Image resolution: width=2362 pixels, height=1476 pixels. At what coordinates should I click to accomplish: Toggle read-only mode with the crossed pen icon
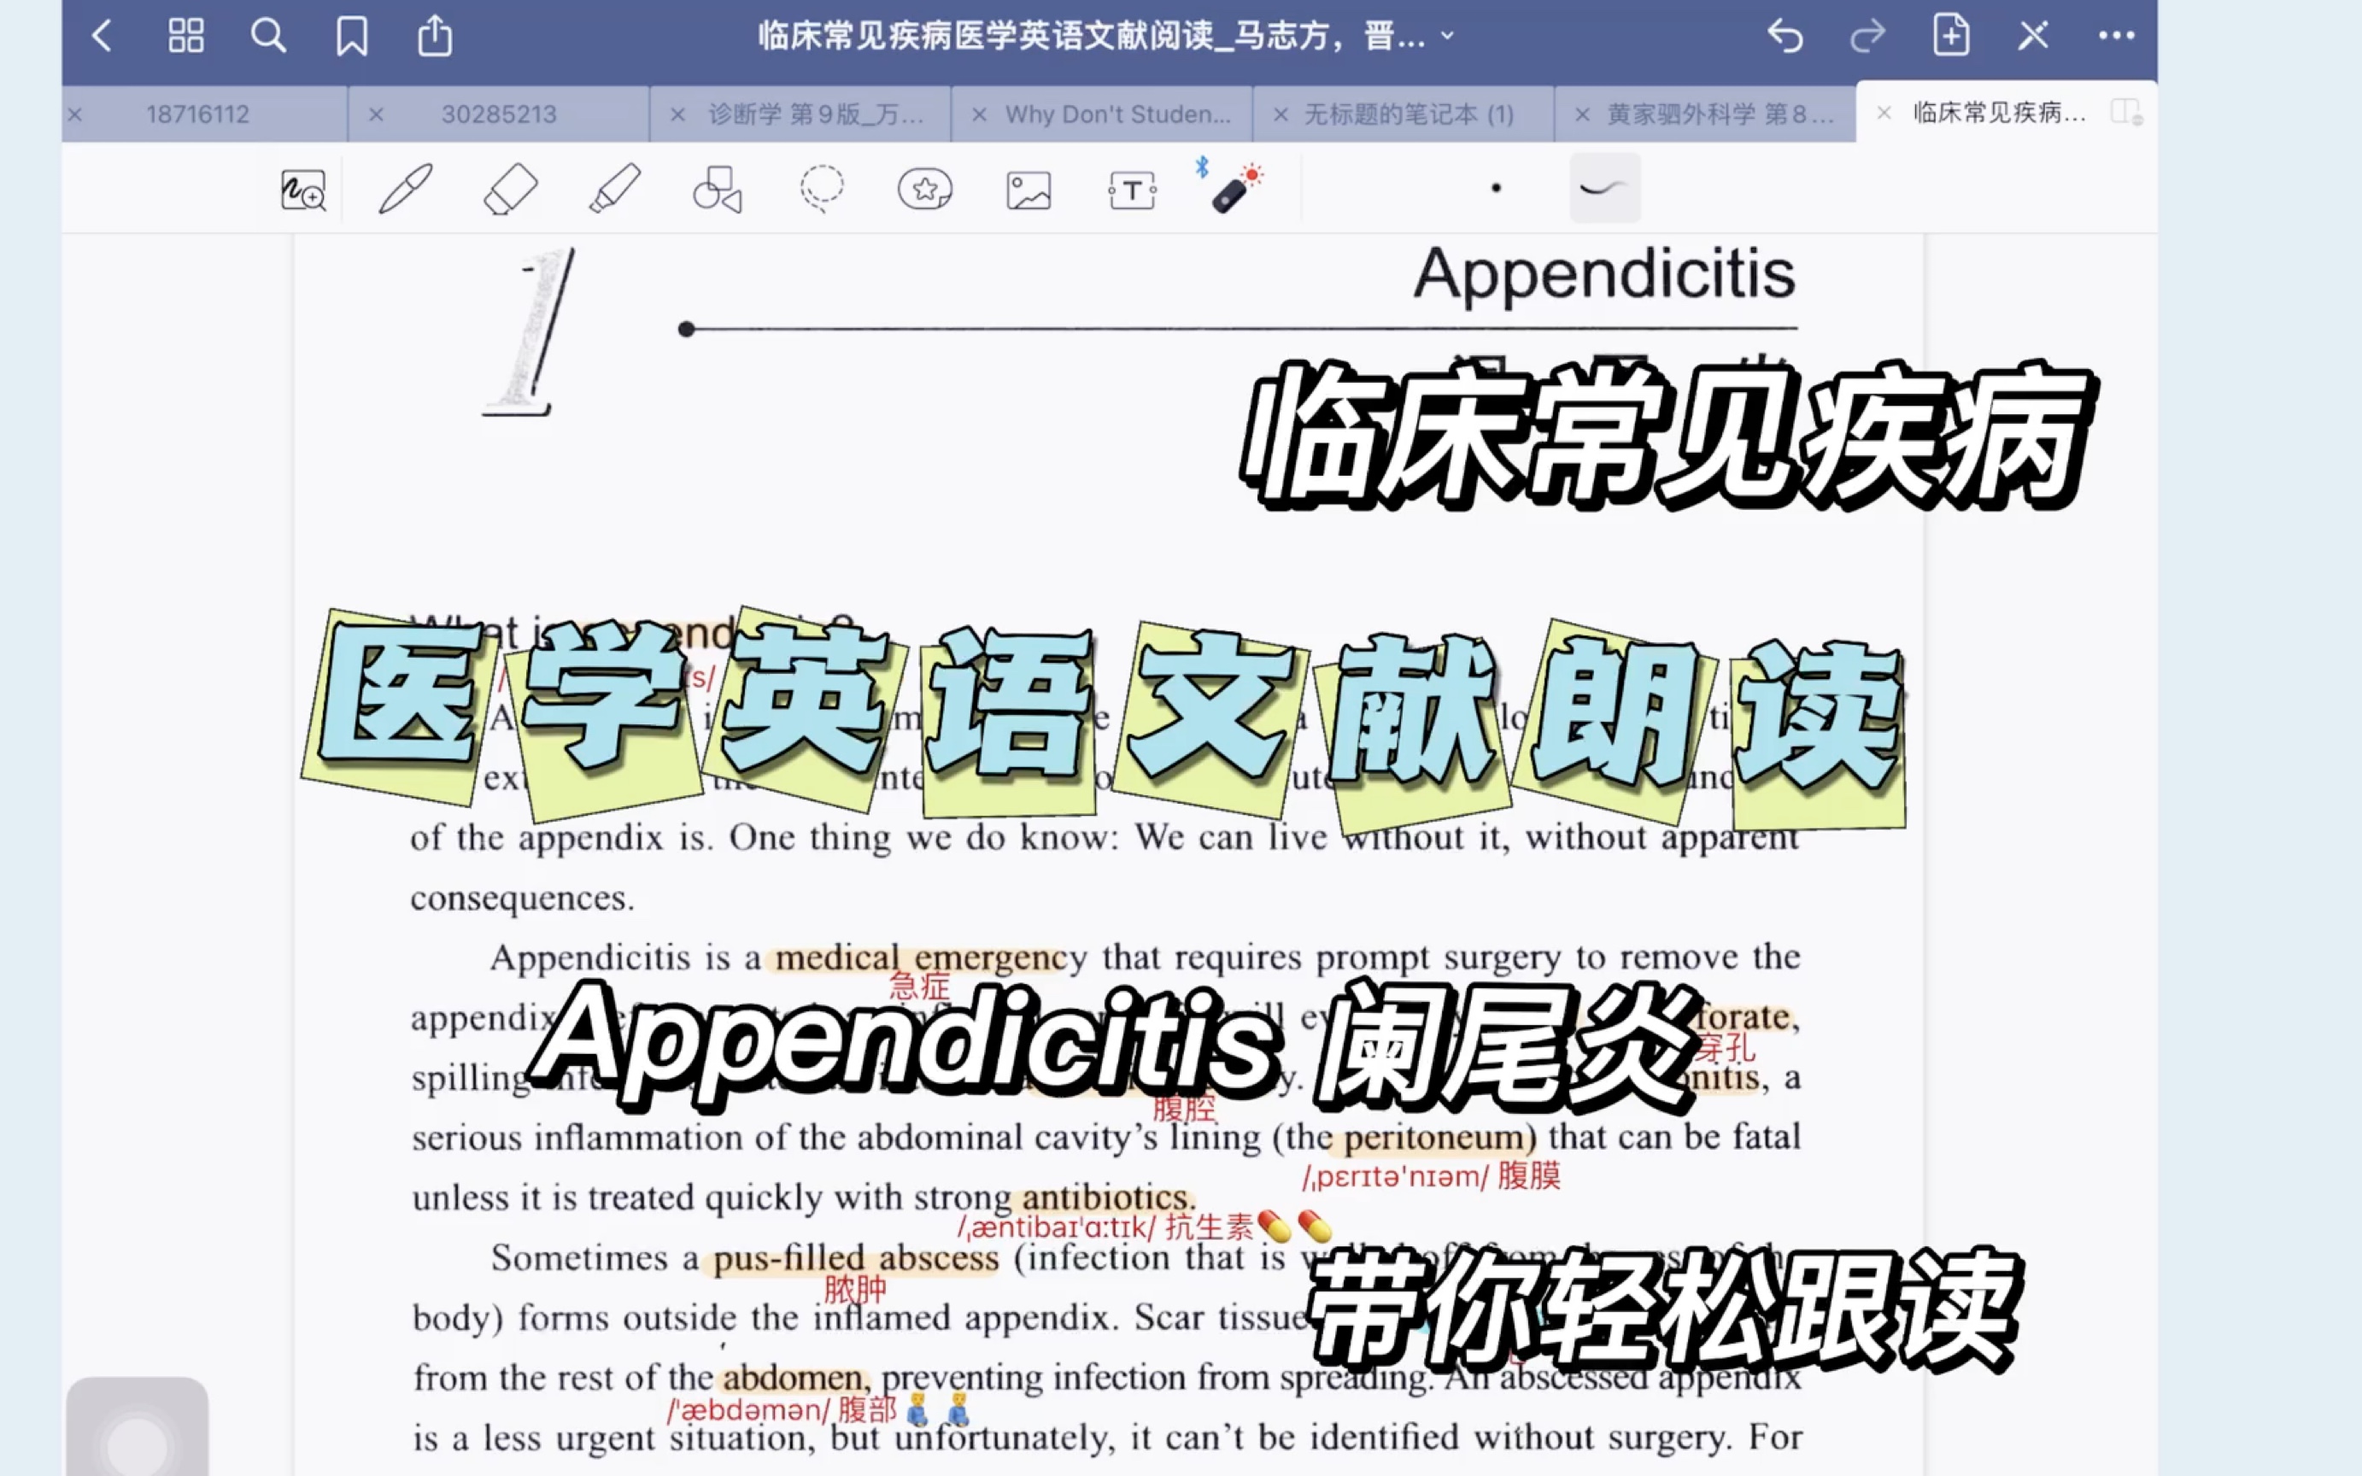[2034, 36]
